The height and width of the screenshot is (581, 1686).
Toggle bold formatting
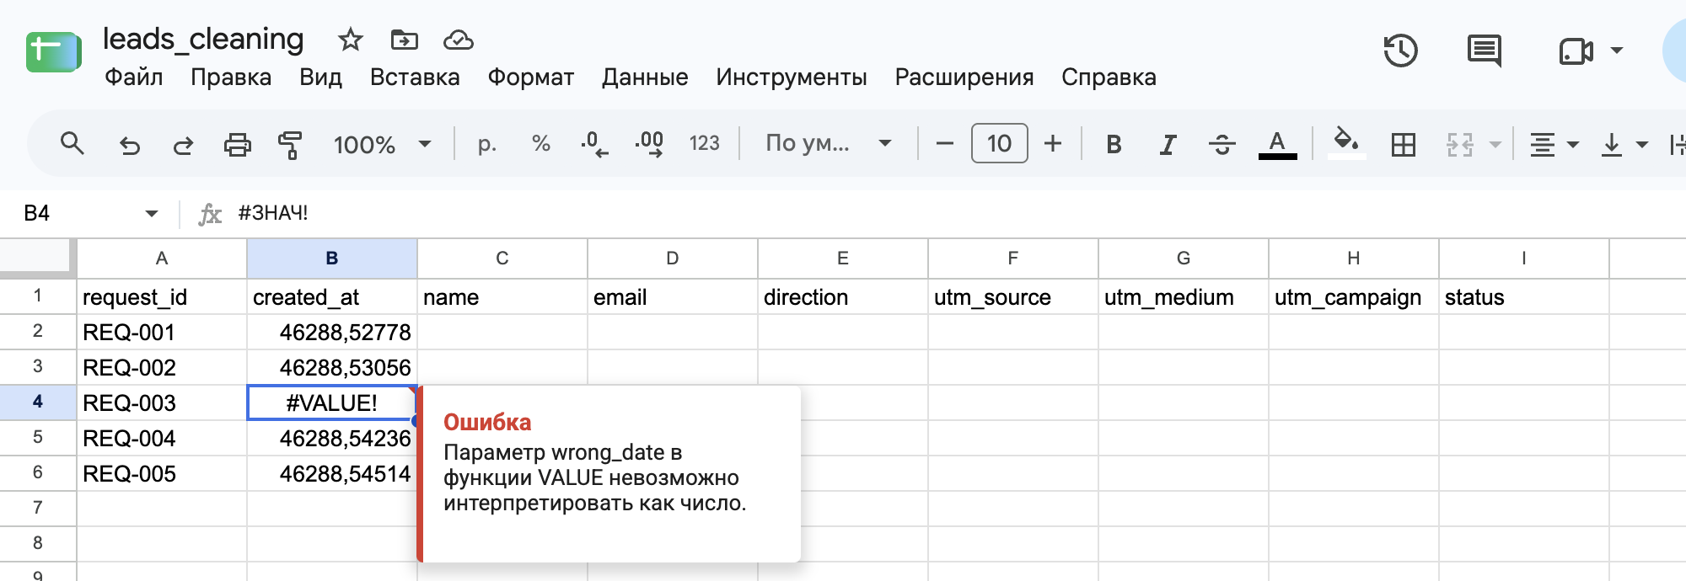1114,145
